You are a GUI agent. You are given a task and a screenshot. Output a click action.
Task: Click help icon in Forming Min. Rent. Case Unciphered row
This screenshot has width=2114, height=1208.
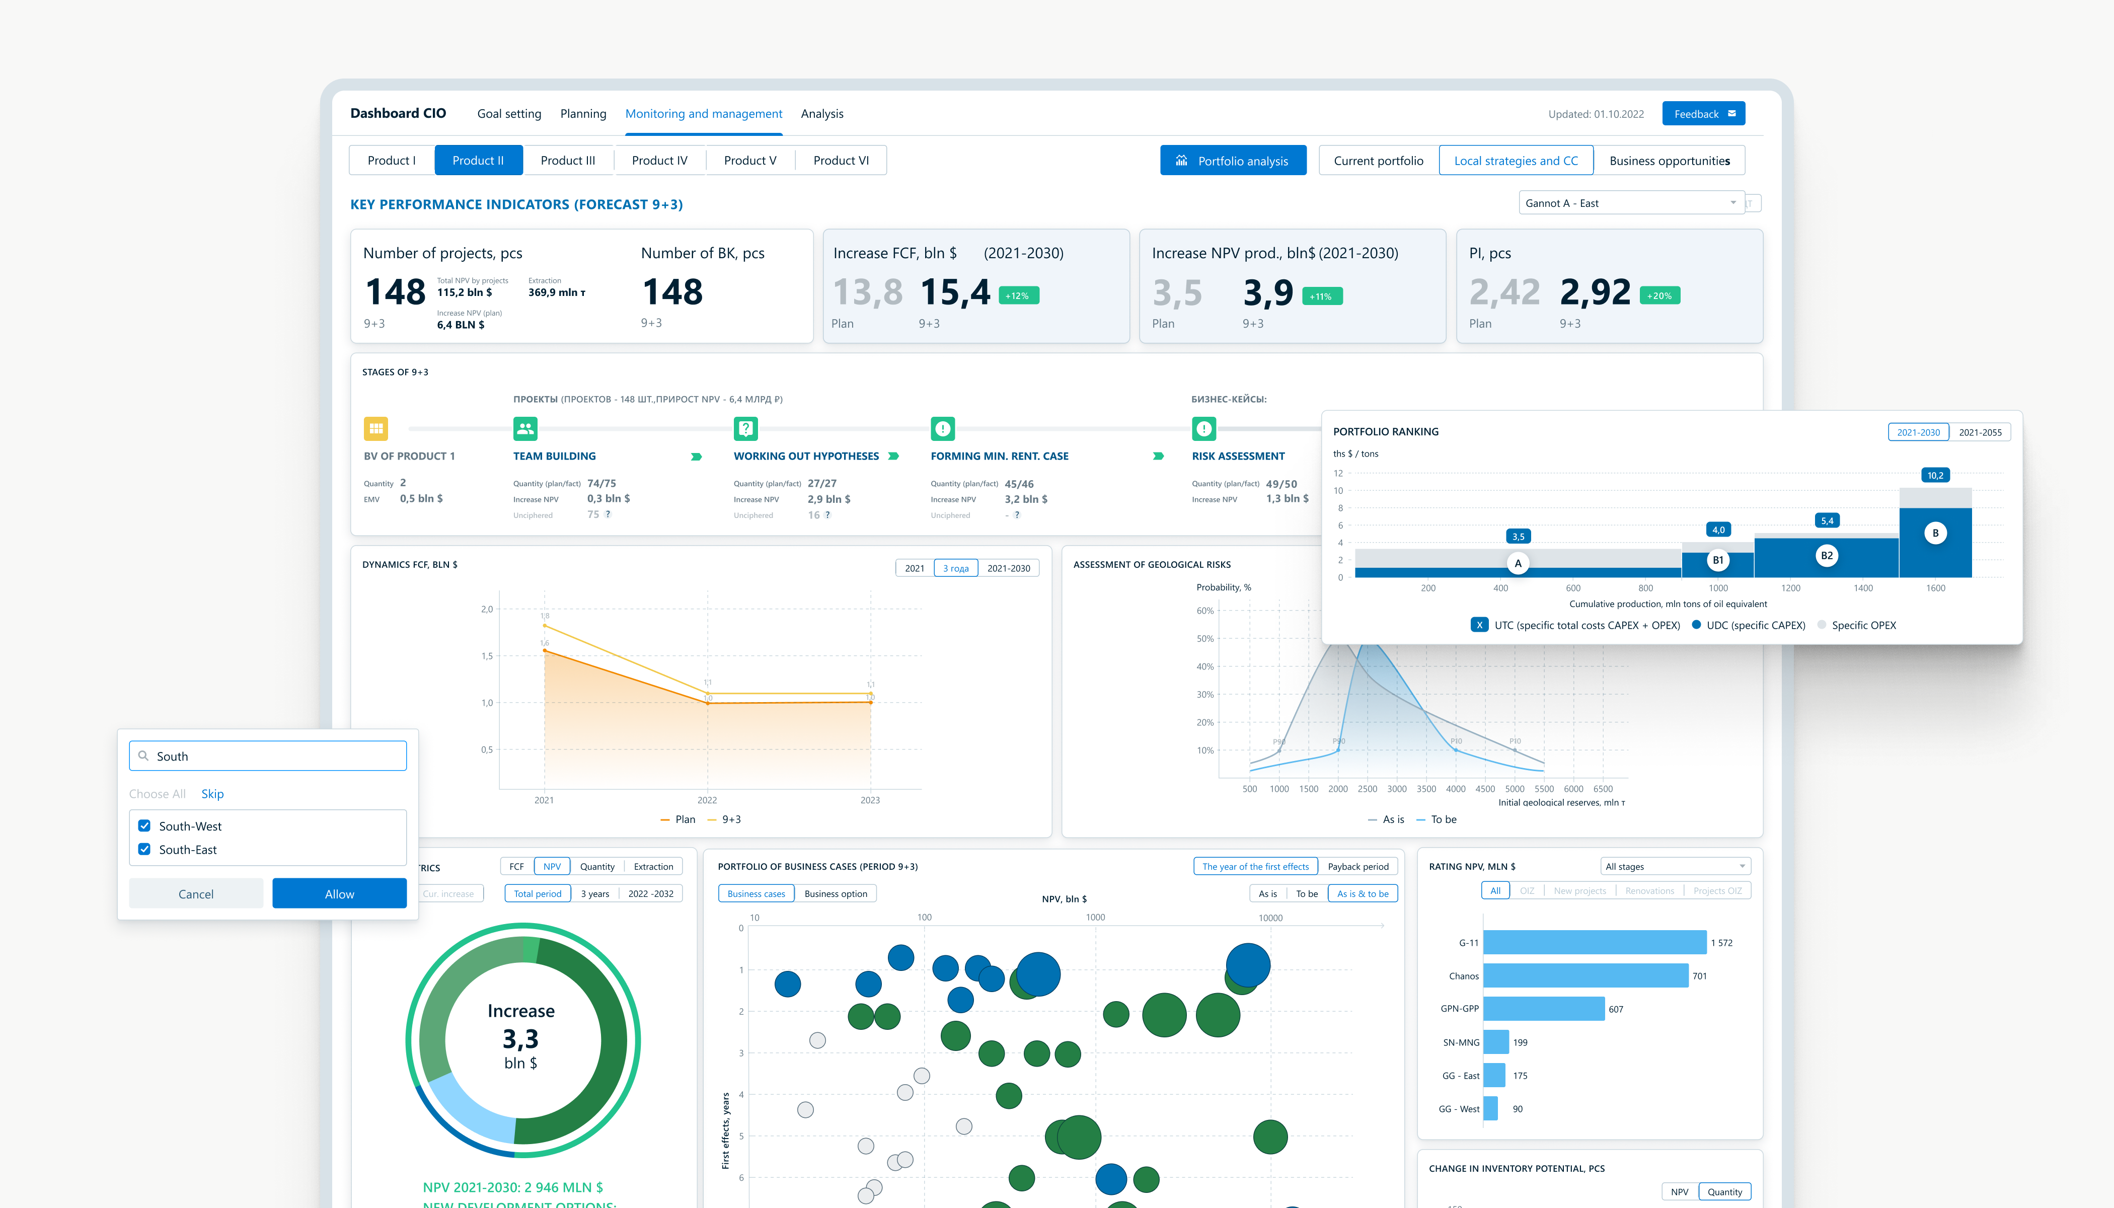click(x=1017, y=514)
